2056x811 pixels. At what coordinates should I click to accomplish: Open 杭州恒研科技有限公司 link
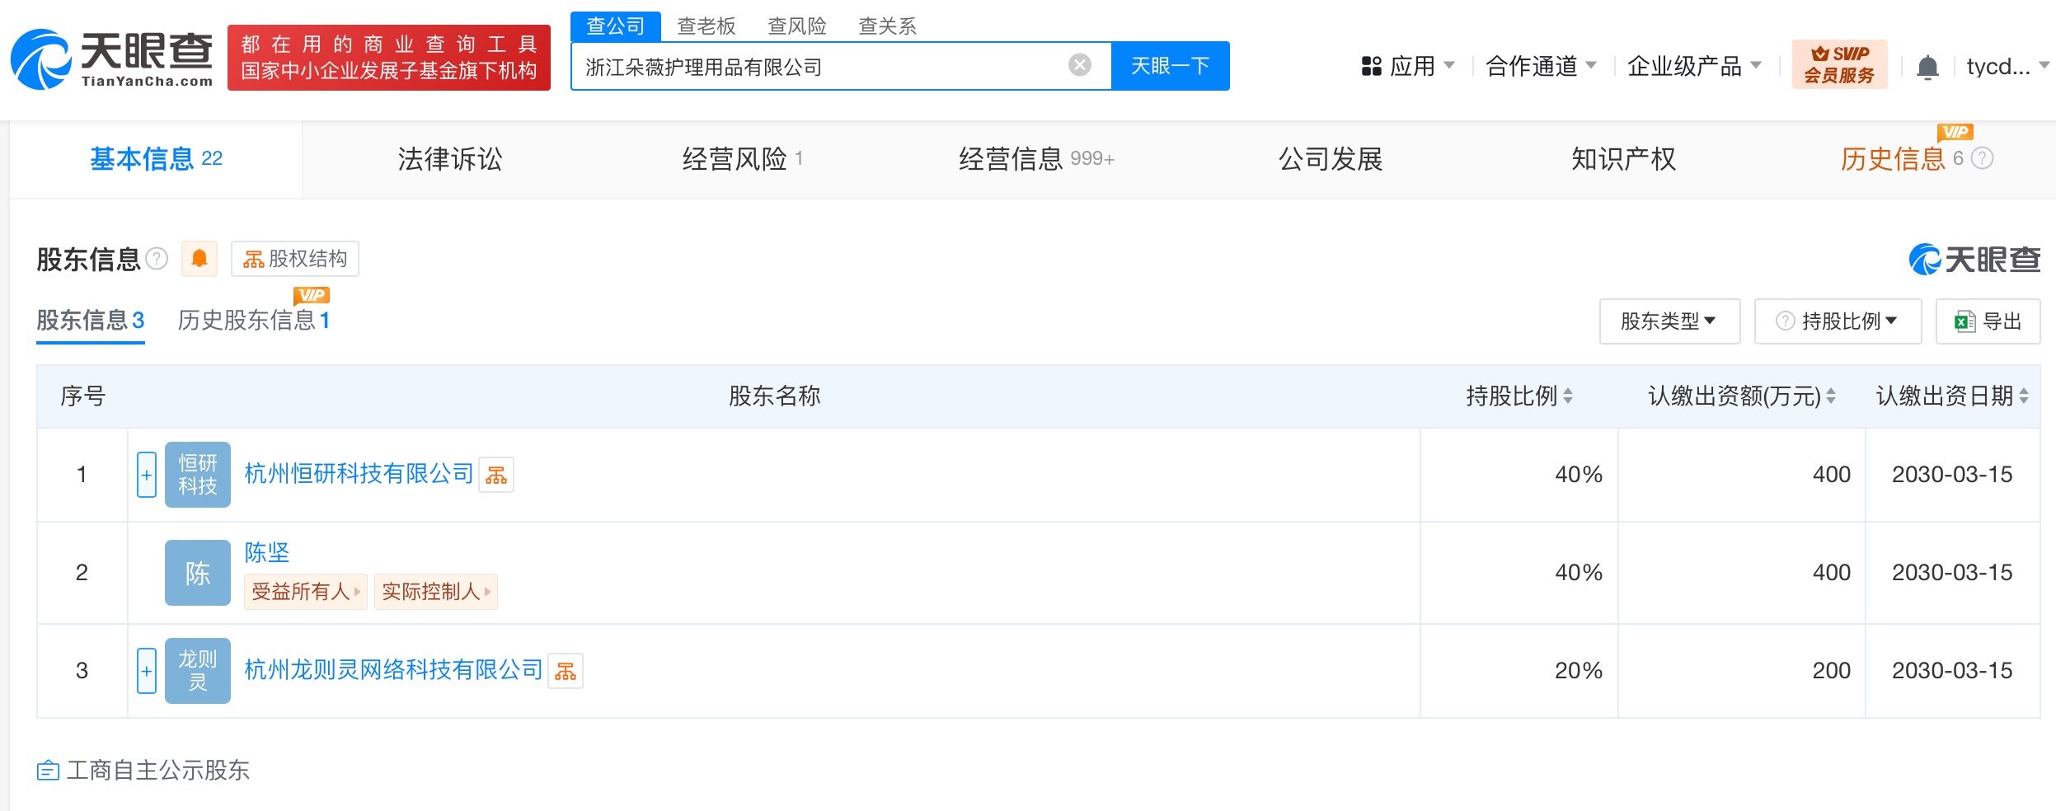coord(359,474)
